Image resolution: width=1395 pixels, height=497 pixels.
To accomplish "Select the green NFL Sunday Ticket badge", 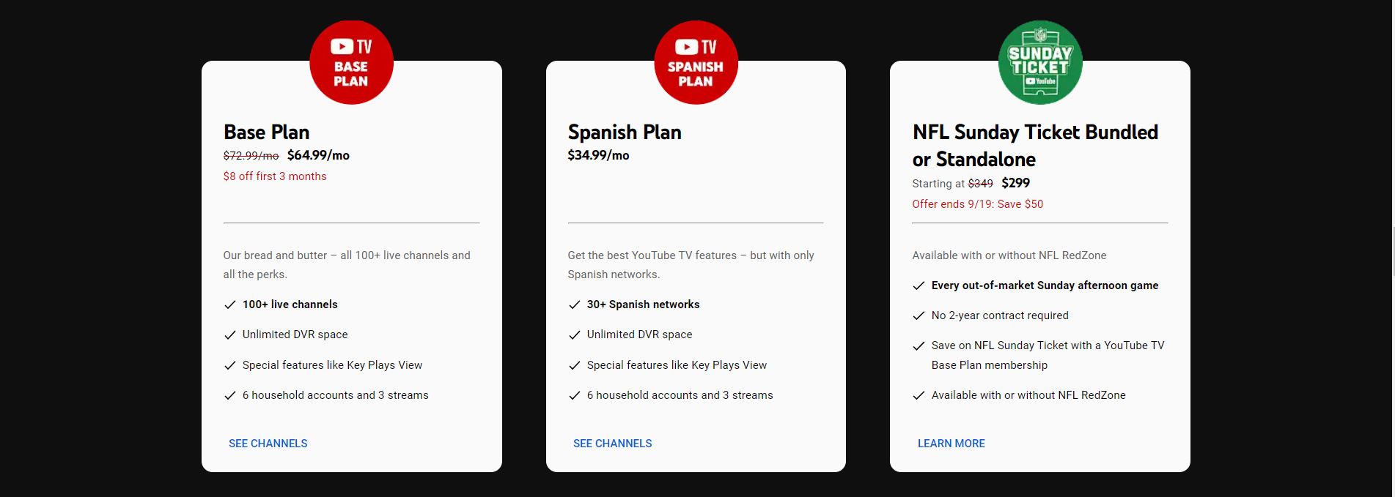I will coord(1040,62).
